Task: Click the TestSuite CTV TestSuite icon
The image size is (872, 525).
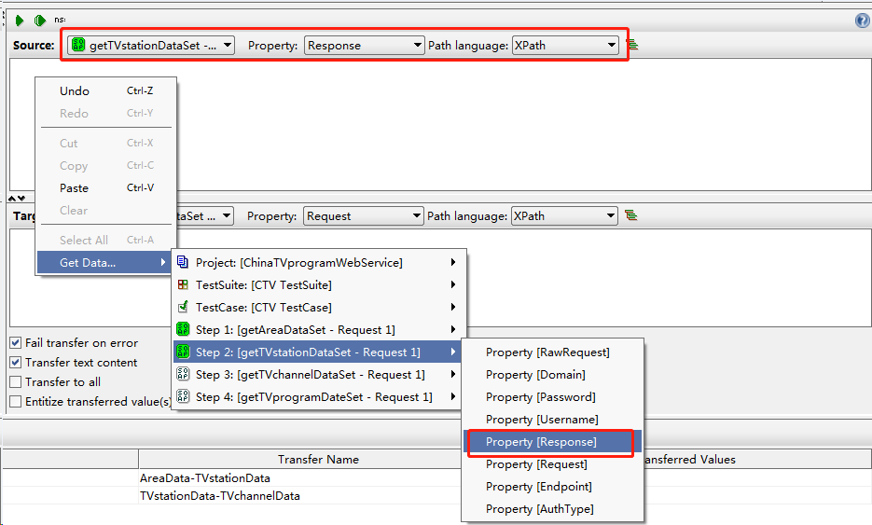Action: point(183,284)
